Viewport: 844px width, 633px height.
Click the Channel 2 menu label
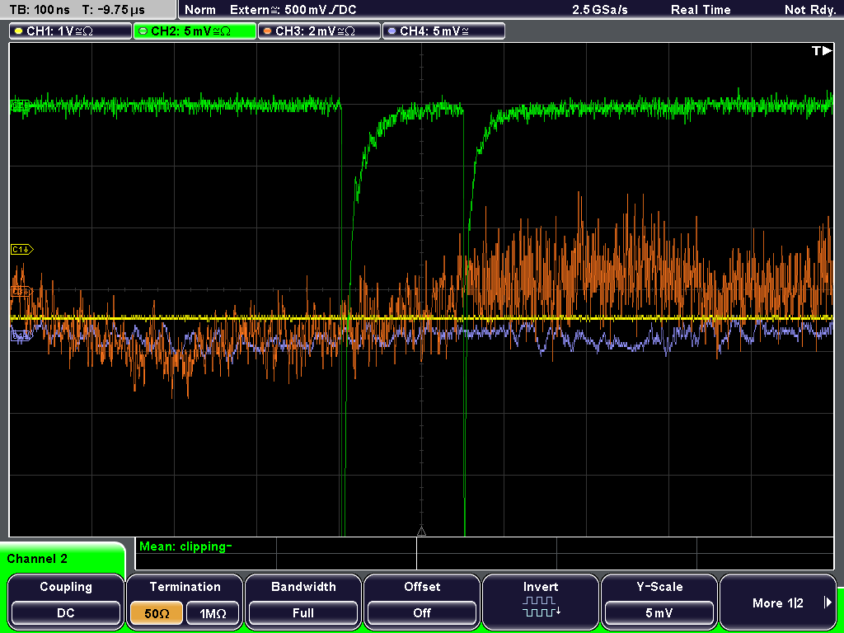coord(37,559)
